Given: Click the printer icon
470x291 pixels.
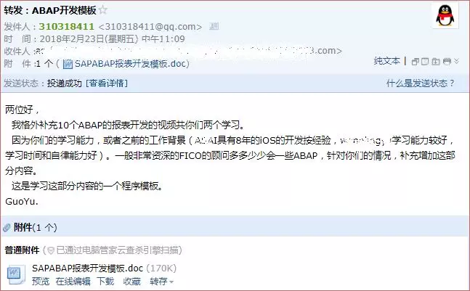Looking at the screenshot, I should click(x=447, y=62).
